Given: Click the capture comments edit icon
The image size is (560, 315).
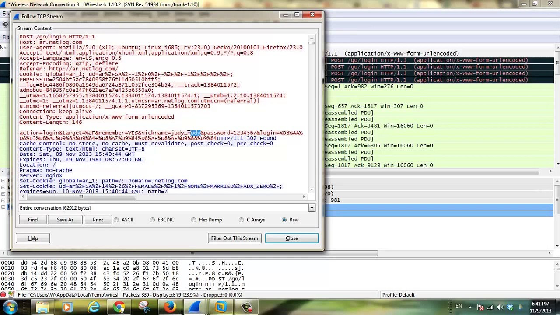Looking at the screenshot, I should click(x=11, y=295).
